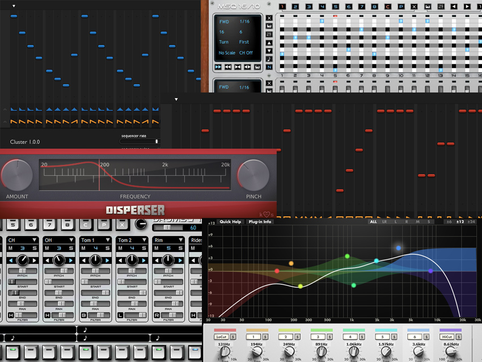Click the left arrow button in MSQ top row
This screenshot has width=482, height=362.
point(454,6)
